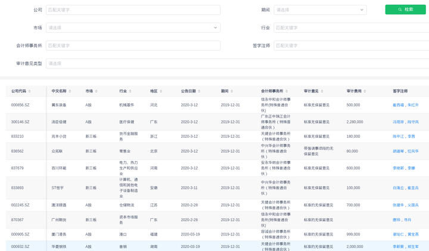Image resolution: width=429 pixels, height=251 pixels.
Task: Click sort arrows beside 期间 column header
Action: pos(232,91)
